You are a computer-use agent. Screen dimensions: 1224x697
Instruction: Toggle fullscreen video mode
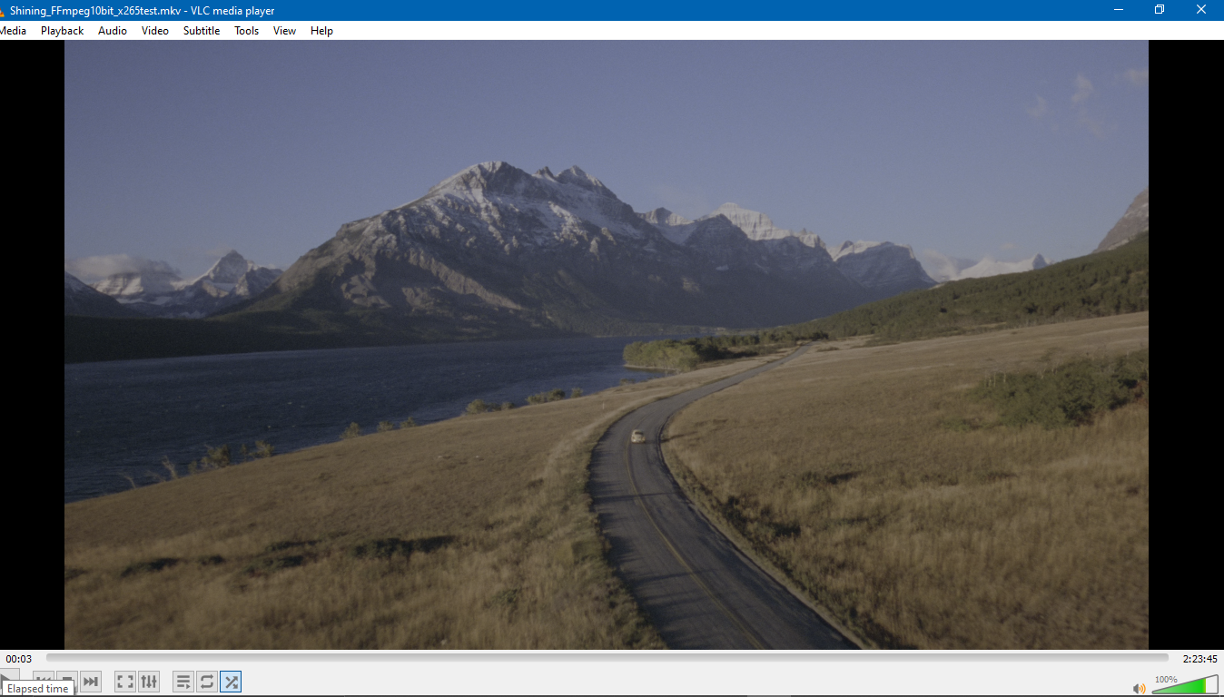click(x=125, y=682)
